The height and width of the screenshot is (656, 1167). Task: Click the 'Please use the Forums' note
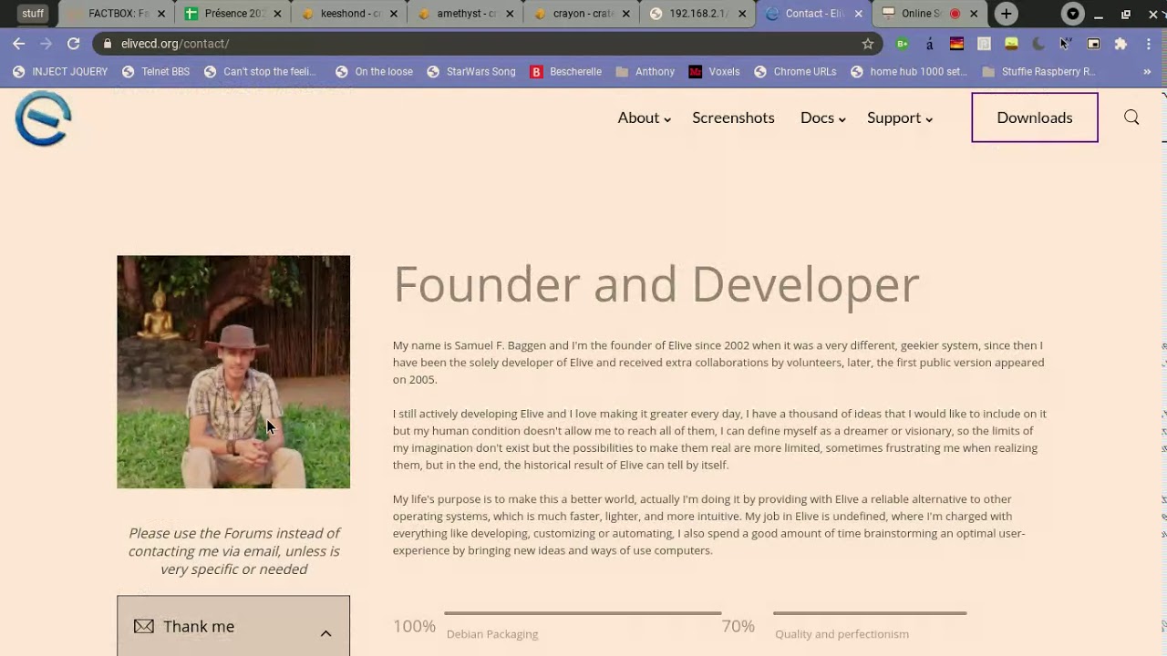click(233, 550)
